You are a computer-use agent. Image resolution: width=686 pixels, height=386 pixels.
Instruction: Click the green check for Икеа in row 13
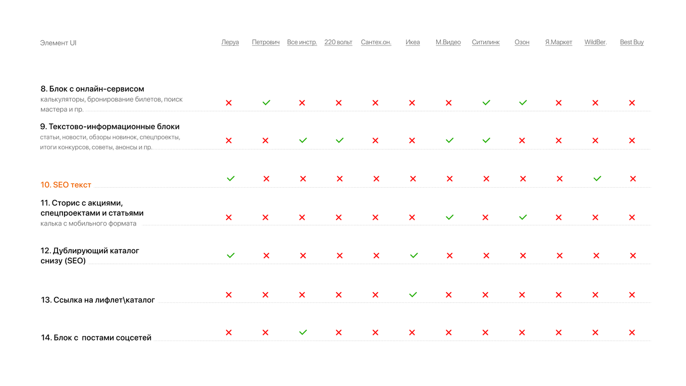(413, 295)
